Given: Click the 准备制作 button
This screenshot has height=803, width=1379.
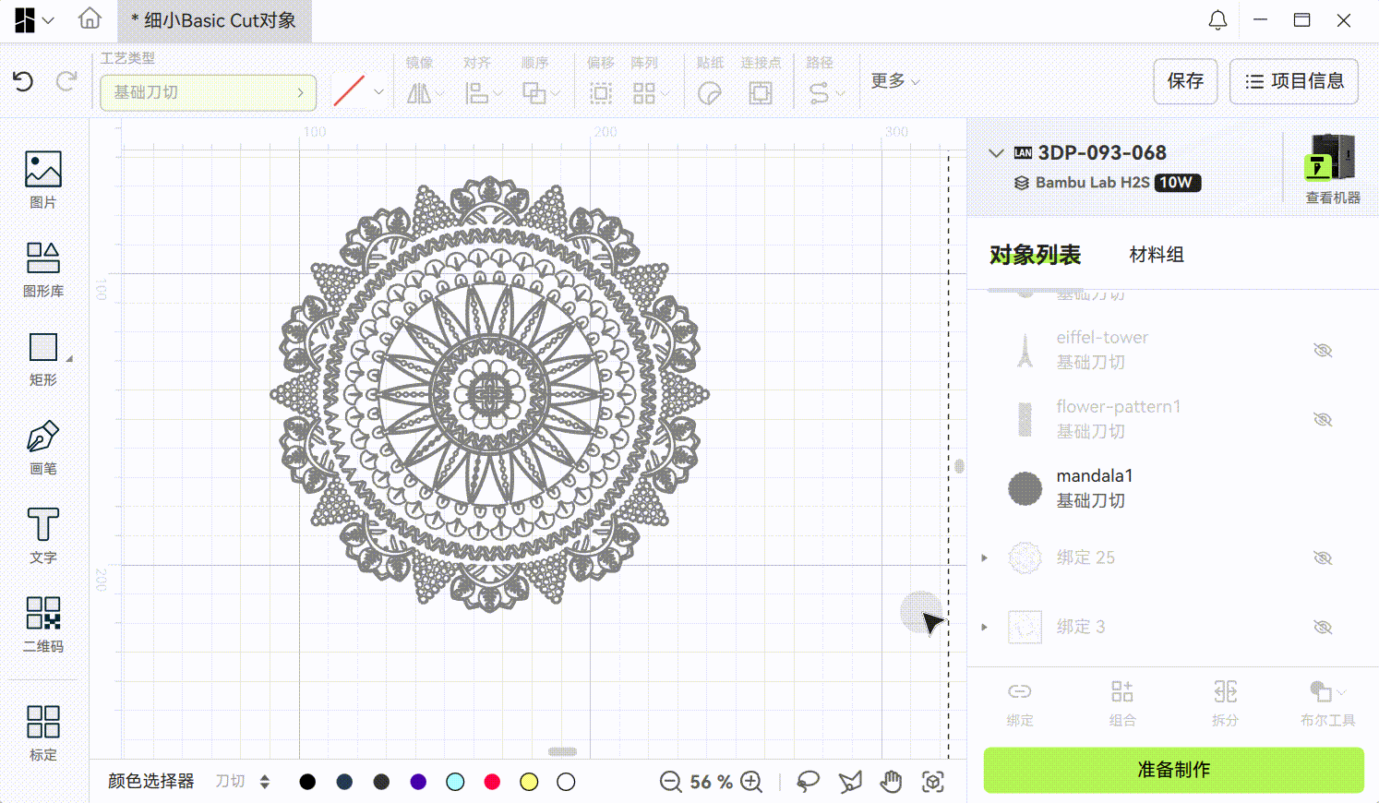Looking at the screenshot, I should pyautogui.click(x=1173, y=770).
